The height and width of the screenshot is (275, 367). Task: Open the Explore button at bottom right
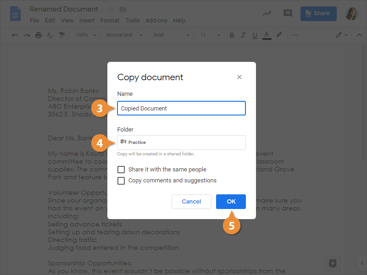click(333, 264)
